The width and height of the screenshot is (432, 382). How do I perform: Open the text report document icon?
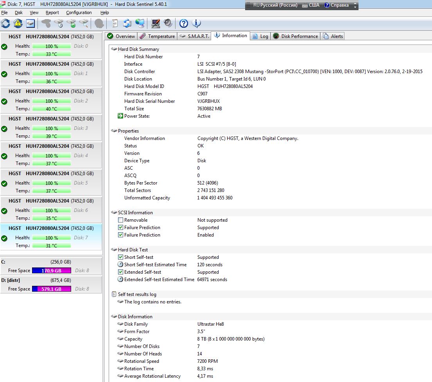(x=115, y=23)
